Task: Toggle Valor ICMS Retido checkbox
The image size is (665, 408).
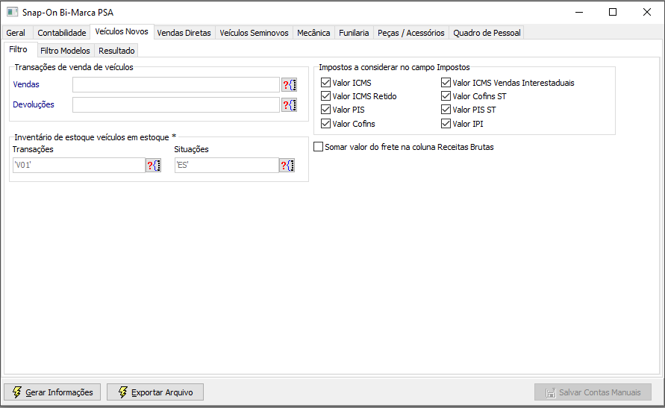Action: click(325, 96)
